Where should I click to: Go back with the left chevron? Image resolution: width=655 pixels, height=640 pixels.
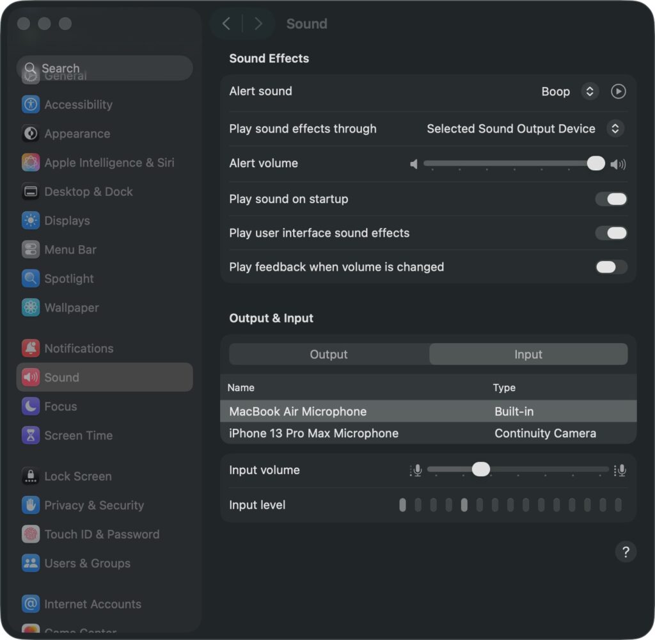(x=226, y=24)
